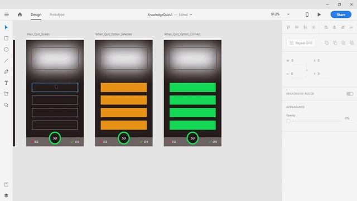357x201 pixels.
Task: Open the zoom level dropdown arrow
Action: (x=288, y=15)
